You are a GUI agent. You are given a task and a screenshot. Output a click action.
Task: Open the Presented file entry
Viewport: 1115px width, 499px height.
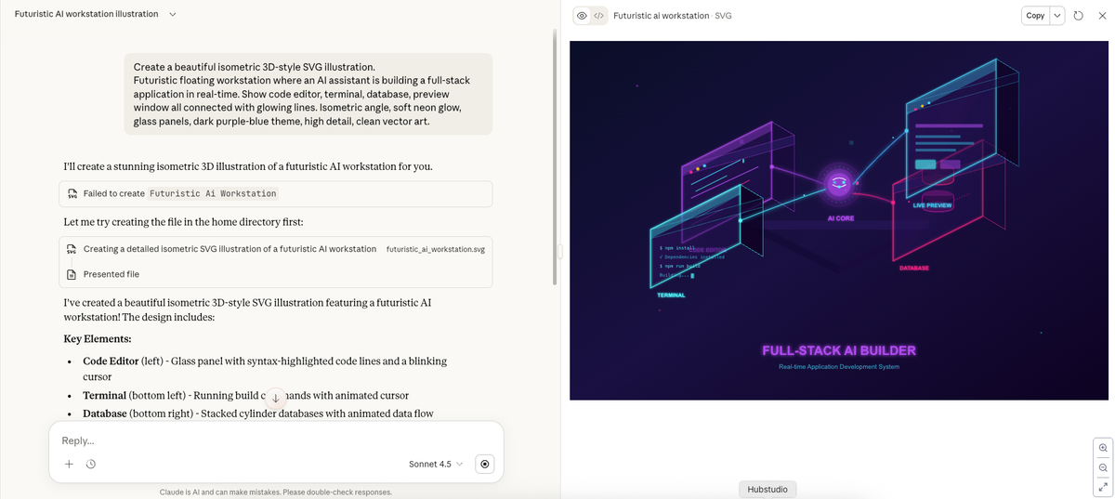[x=277, y=274]
